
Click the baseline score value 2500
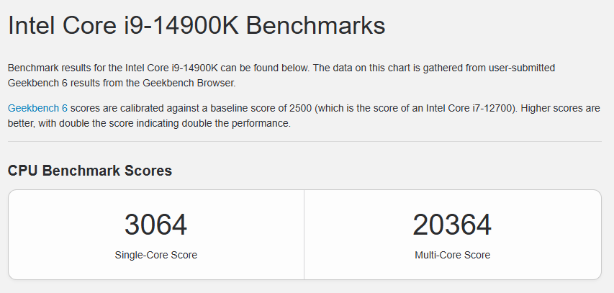click(x=301, y=108)
